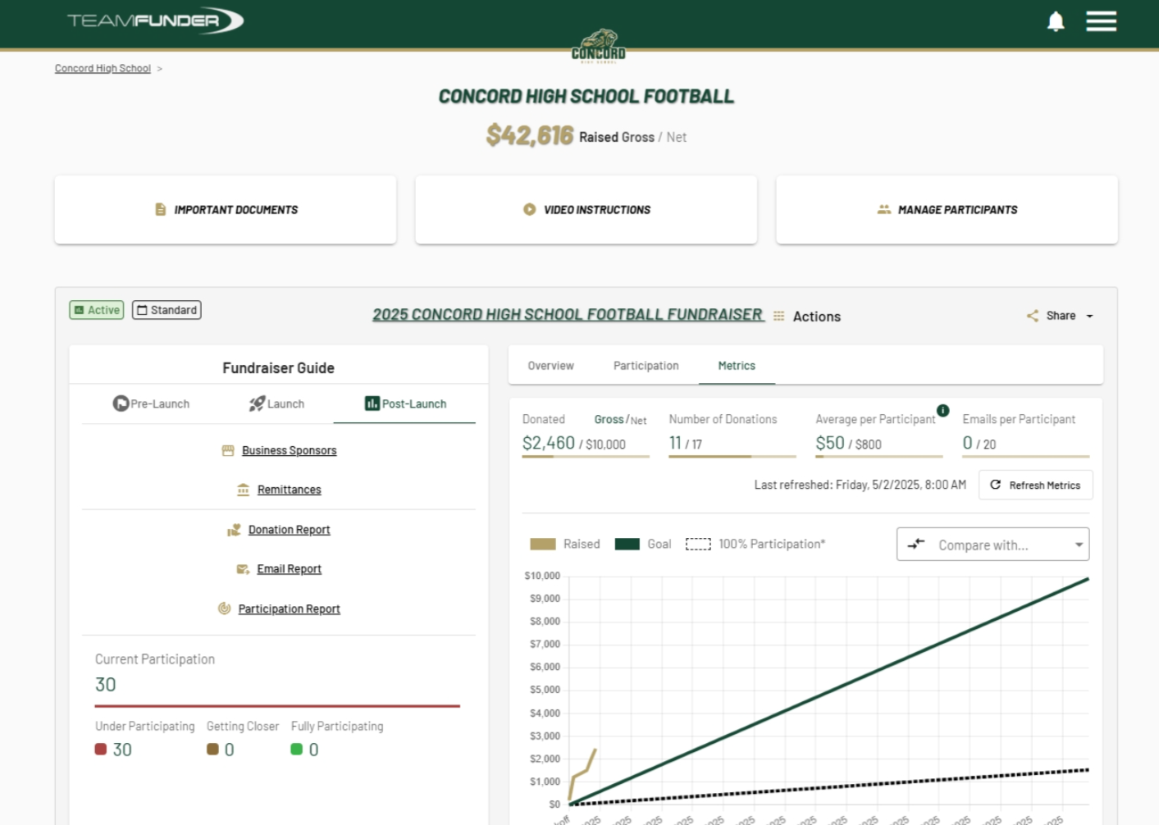Click the Important Documents file icon

(x=161, y=210)
